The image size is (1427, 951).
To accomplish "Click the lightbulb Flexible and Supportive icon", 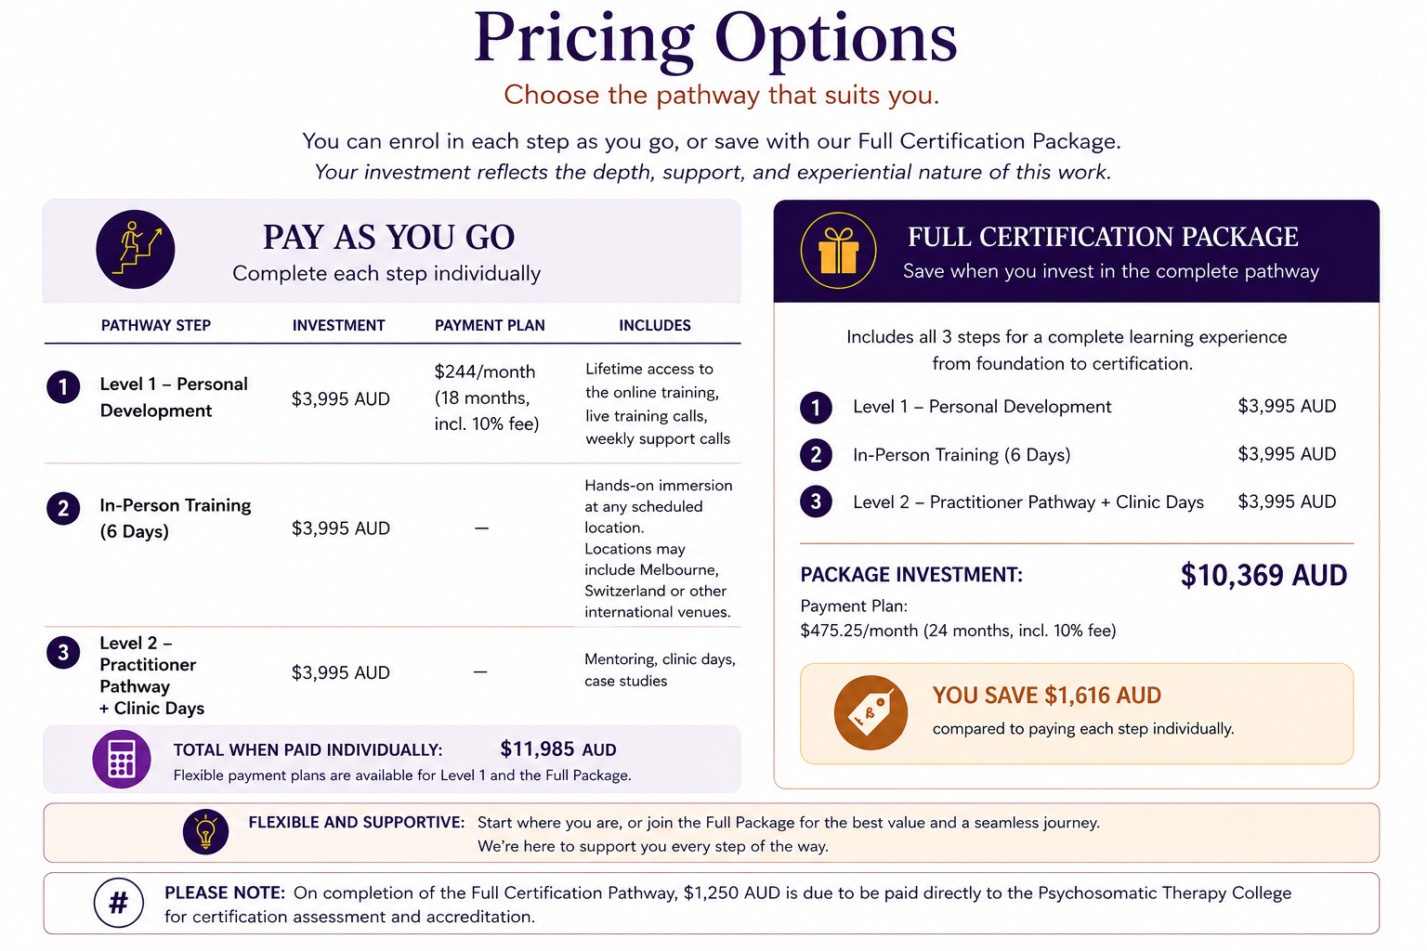I will [x=205, y=831].
